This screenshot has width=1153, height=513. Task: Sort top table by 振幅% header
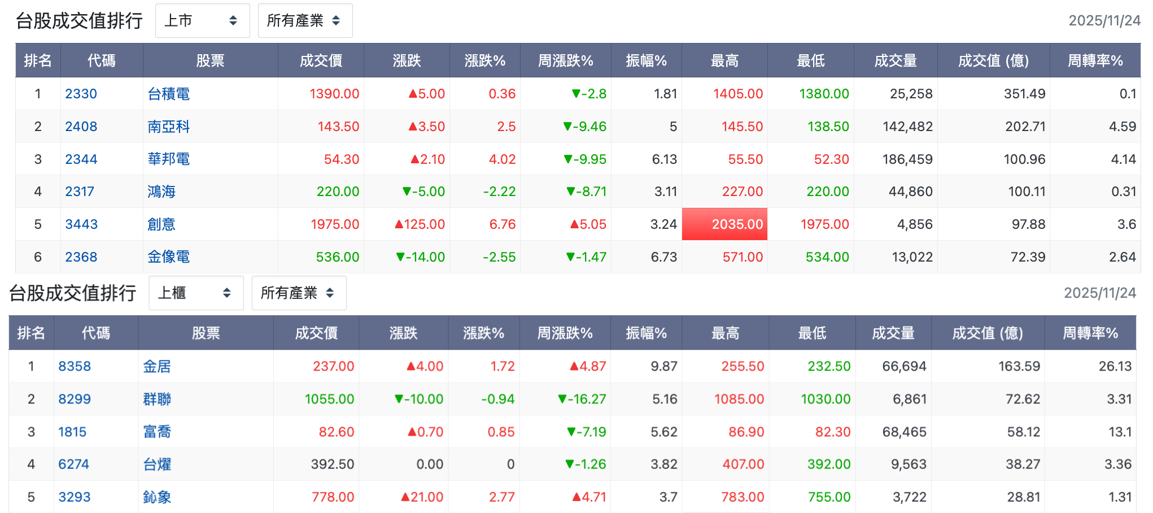point(647,60)
